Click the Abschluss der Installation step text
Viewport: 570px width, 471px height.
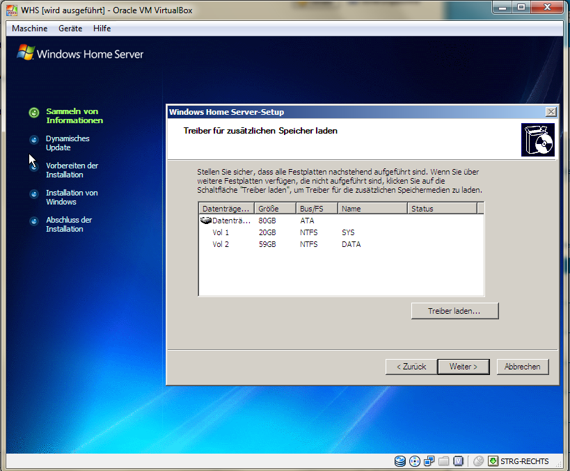tap(69, 224)
